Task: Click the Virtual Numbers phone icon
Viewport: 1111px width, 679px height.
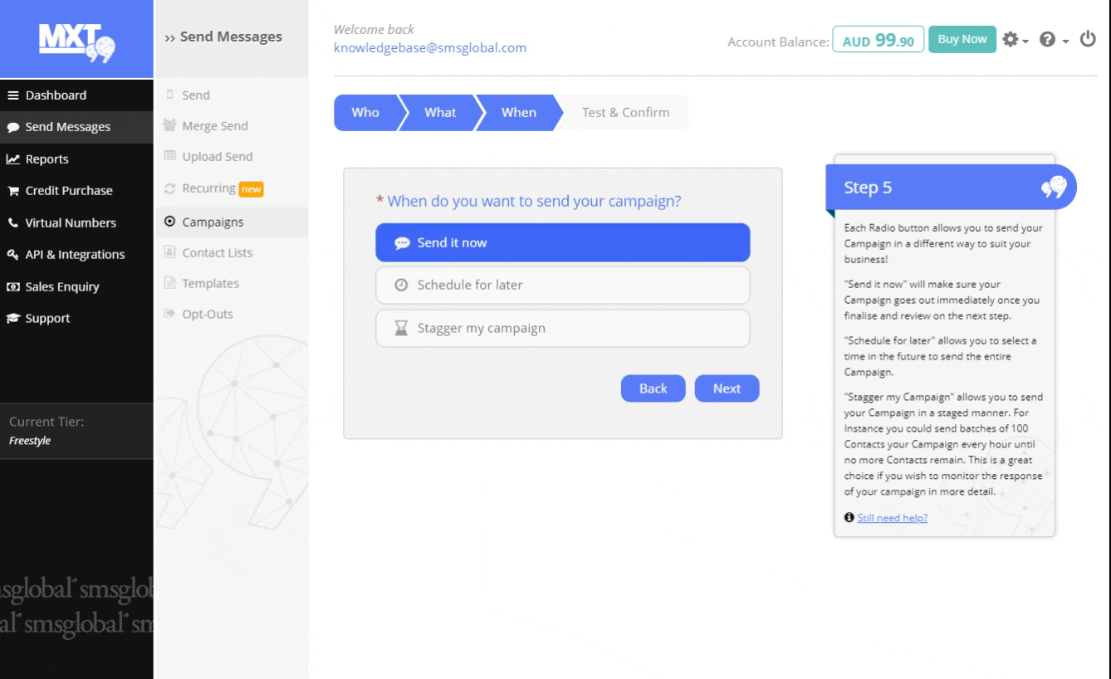Action: [13, 223]
